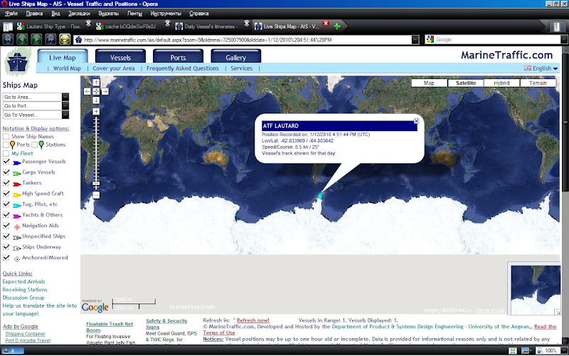
Task: Open Frequently Asked Questions link
Action: [183, 68]
